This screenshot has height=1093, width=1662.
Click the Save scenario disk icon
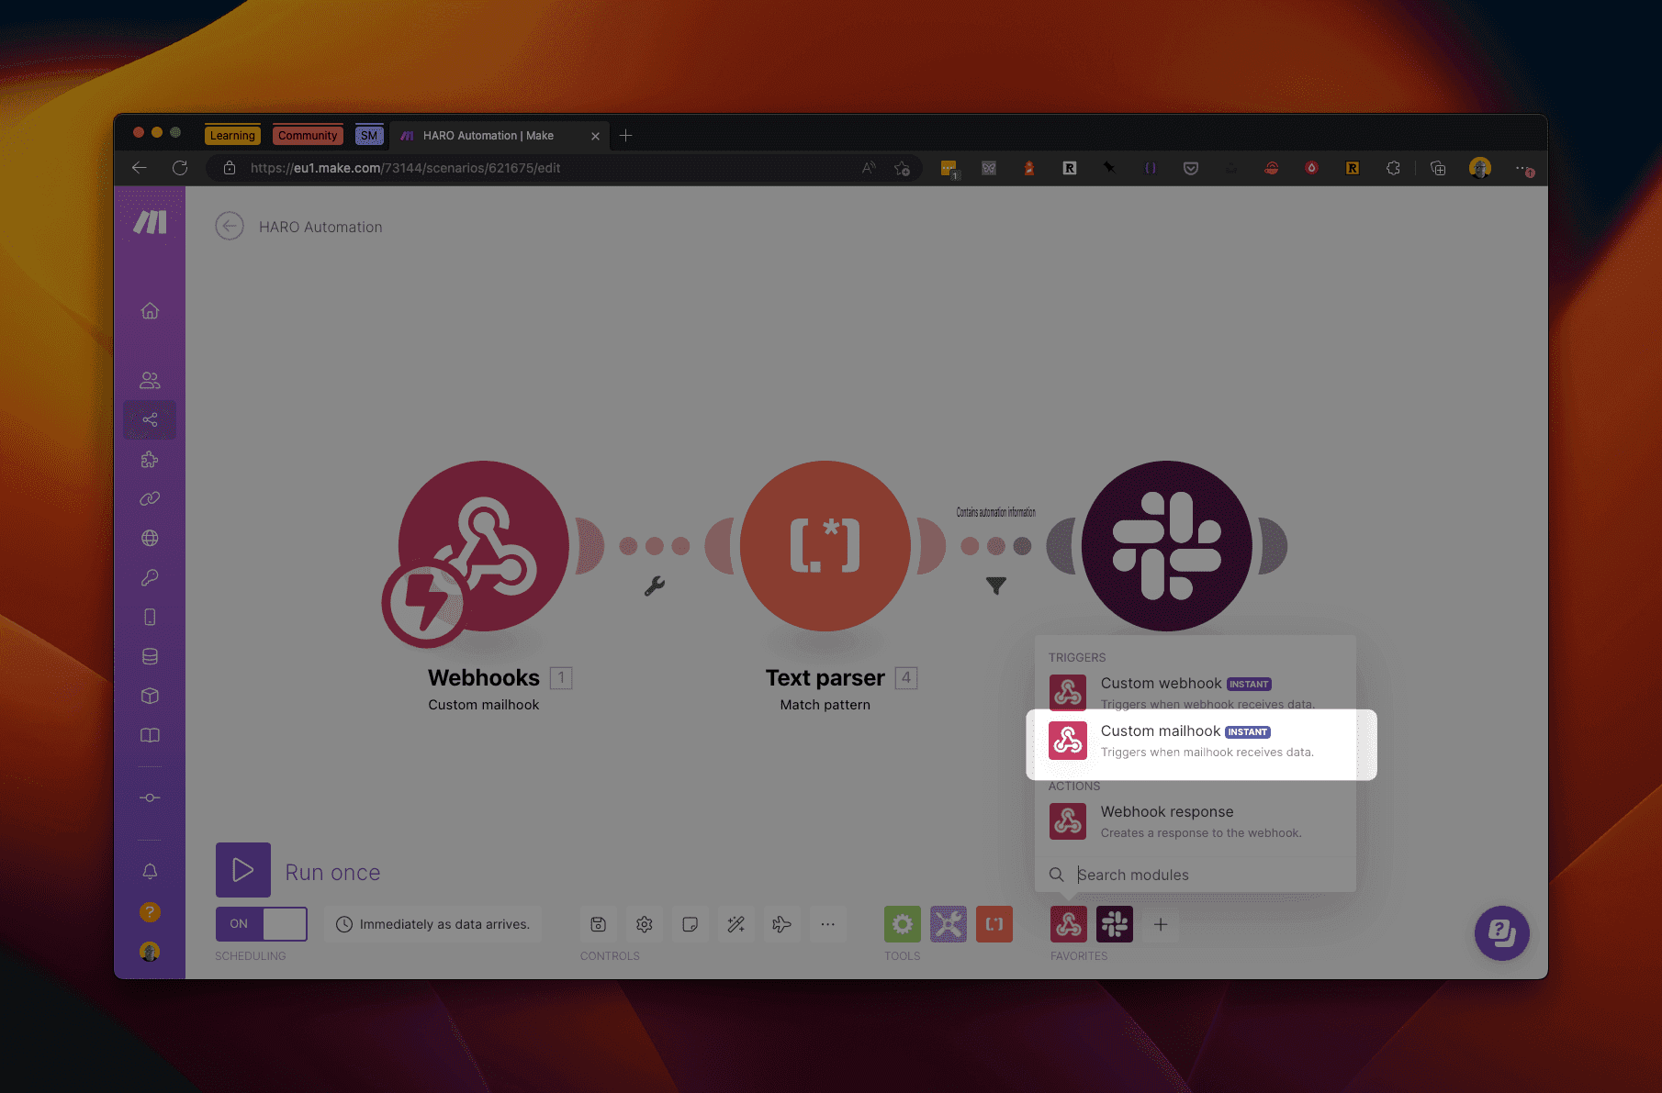point(598,924)
